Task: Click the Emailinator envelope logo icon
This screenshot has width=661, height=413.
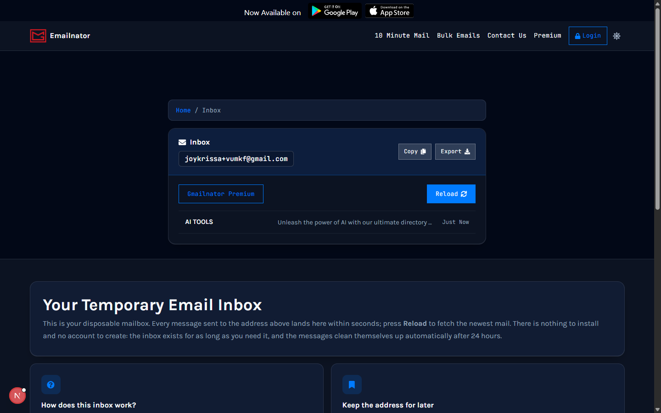Action: 38,36
